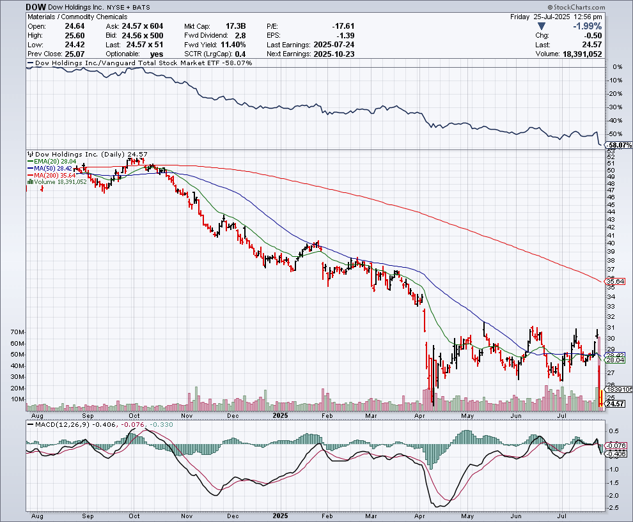Screen dimensions: 633x522
Task: Click the green EMA(20) line indicator icon
Action: (x=32, y=162)
